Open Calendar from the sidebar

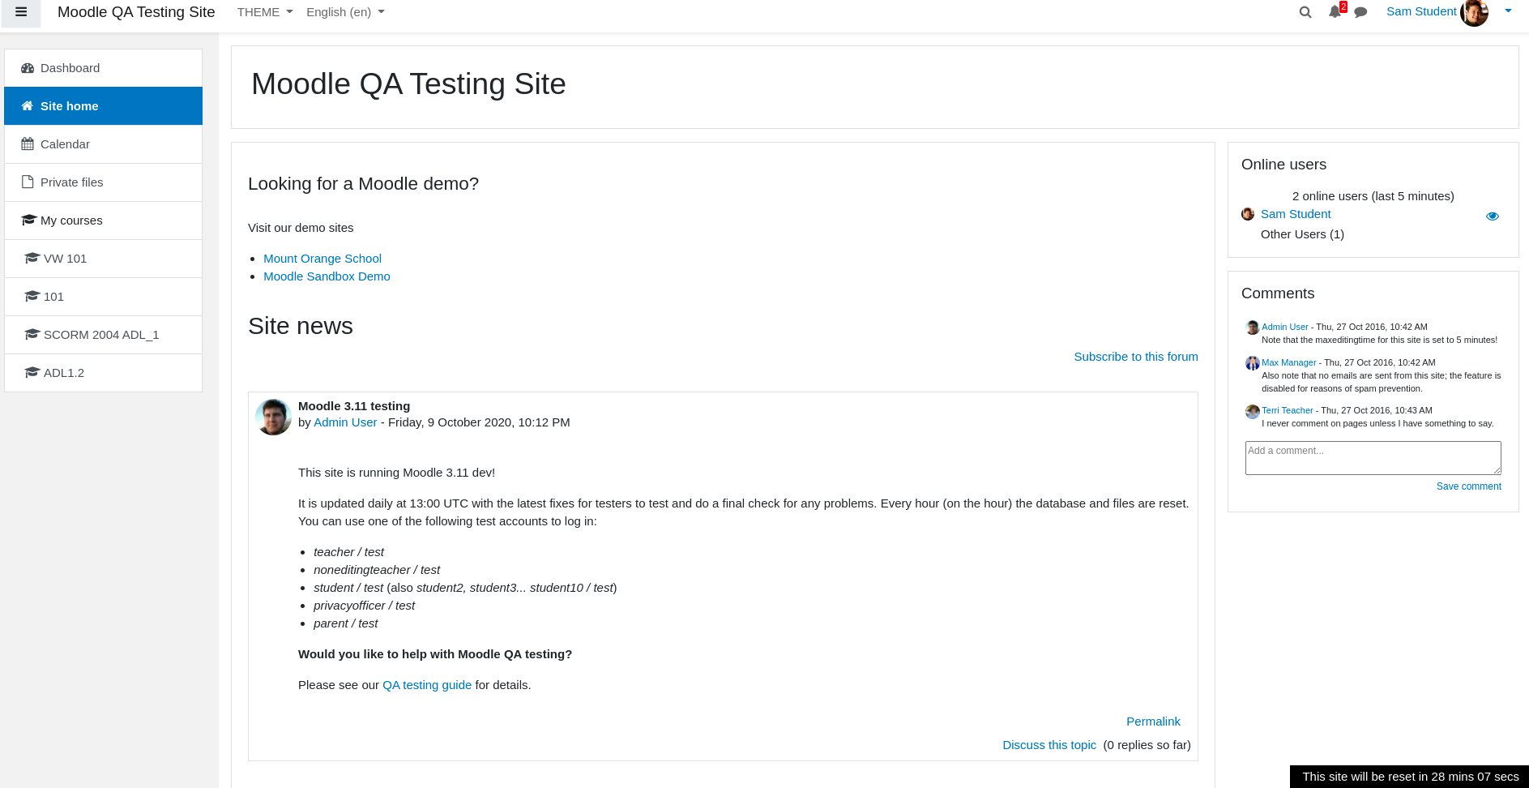103,144
